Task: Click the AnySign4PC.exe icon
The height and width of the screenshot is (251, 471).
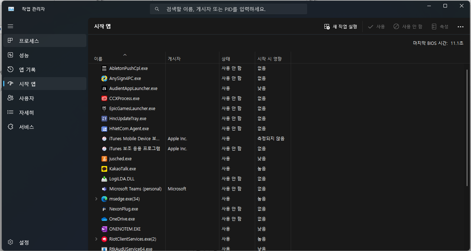Action: coord(104,78)
